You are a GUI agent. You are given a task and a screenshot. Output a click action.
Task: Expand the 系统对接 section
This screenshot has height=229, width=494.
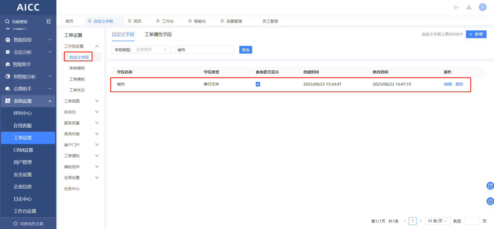pyautogui.click(x=97, y=134)
